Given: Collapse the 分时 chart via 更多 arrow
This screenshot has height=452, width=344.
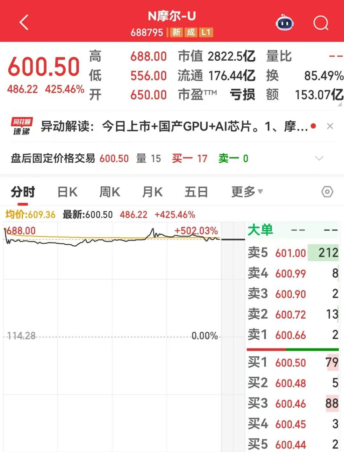Looking at the screenshot, I should pos(261,192).
